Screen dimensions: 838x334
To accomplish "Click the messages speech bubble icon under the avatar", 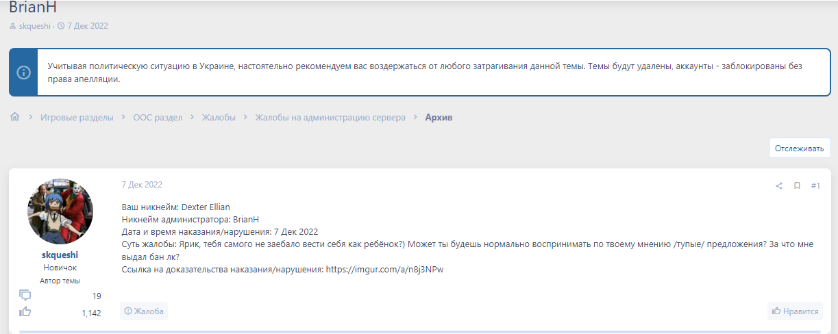I will point(25,296).
